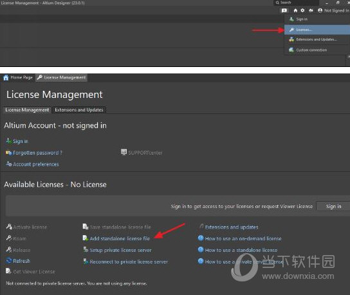The height and width of the screenshot is (295, 350).
Task: Select the License Management document tab
Action: 61,77
